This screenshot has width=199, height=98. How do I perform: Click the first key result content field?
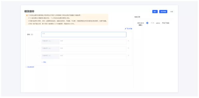[93, 42]
